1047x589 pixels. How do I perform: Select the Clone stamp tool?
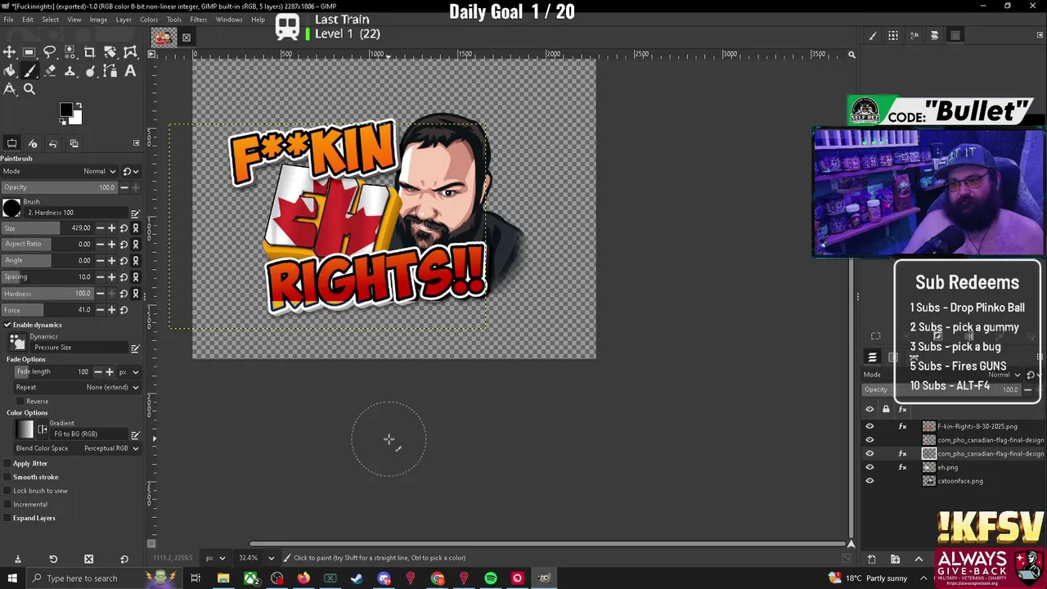tap(70, 71)
